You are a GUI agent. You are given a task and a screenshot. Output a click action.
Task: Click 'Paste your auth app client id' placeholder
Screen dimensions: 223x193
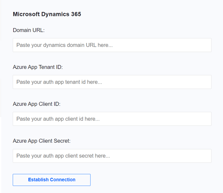(58, 119)
